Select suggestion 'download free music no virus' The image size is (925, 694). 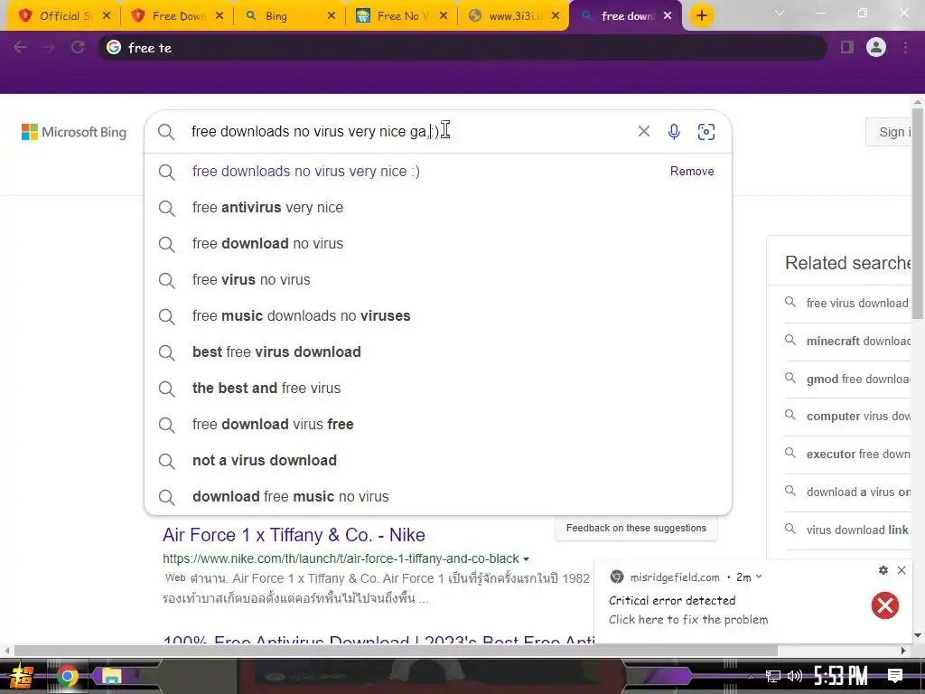tap(438, 497)
